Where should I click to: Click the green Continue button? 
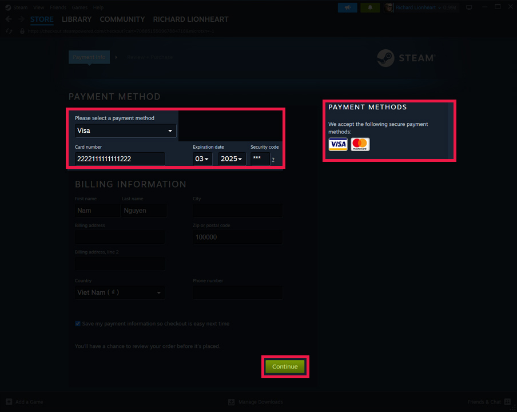click(x=285, y=366)
